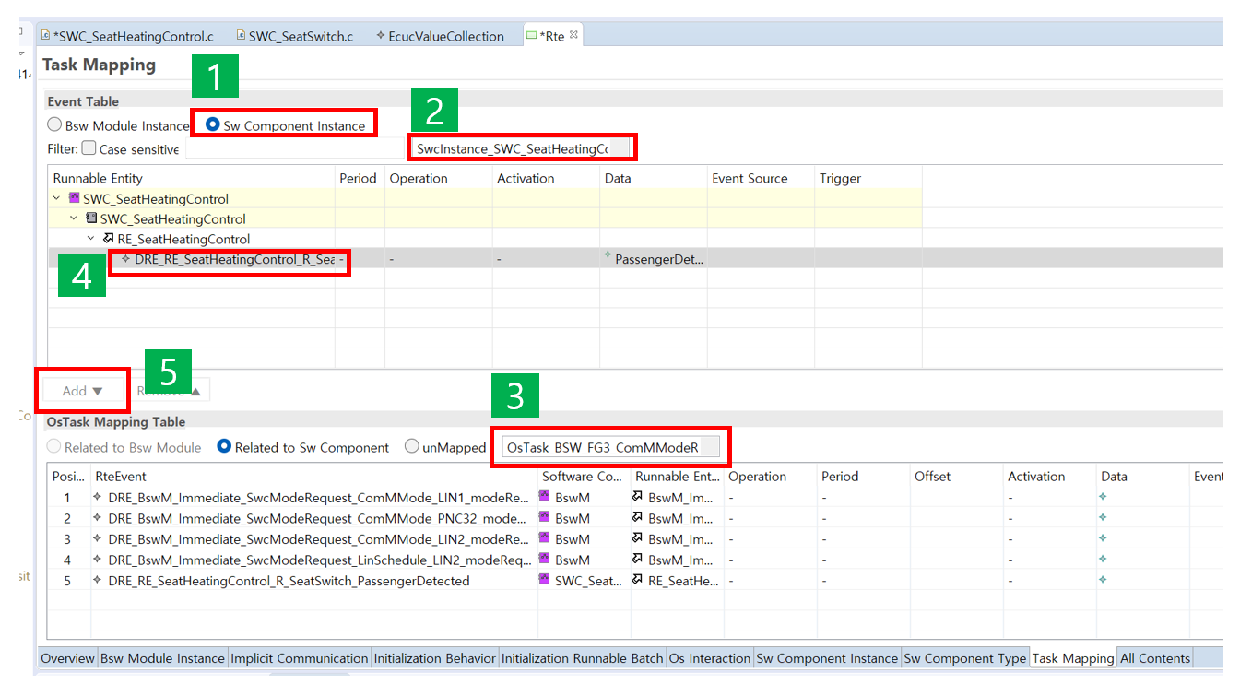This screenshot has width=1240, height=684.
Task: Click the Data column icon in row 5
Action: [x=1104, y=580]
